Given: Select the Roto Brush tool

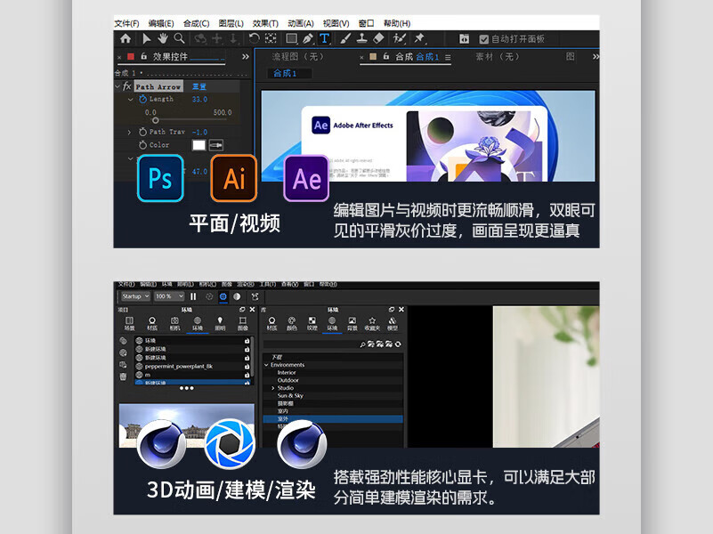Looking at the screenshot, I should [x=400, y=38].
